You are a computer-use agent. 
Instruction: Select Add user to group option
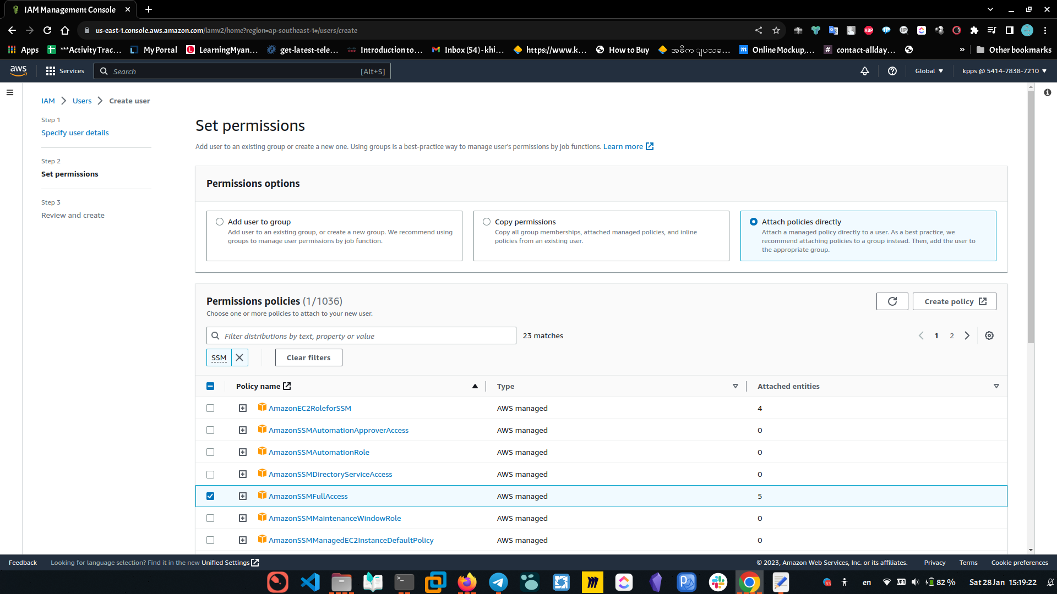(x=220, y=222)
